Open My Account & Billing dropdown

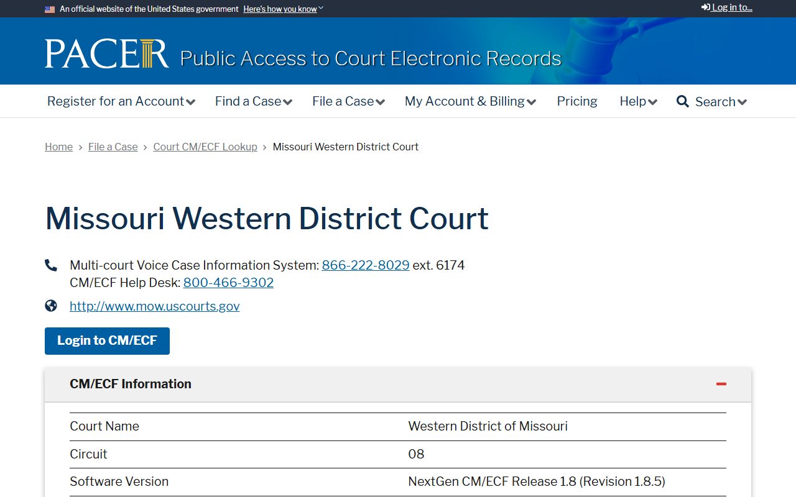pos(470,101)
